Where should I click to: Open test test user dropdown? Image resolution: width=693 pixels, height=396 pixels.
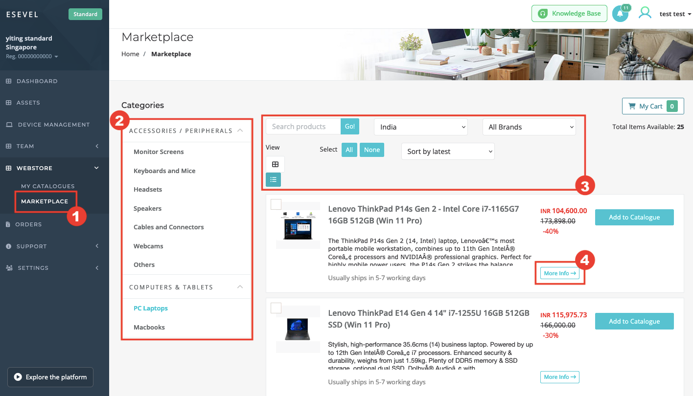pyautogui.click(x=675, y=14)
